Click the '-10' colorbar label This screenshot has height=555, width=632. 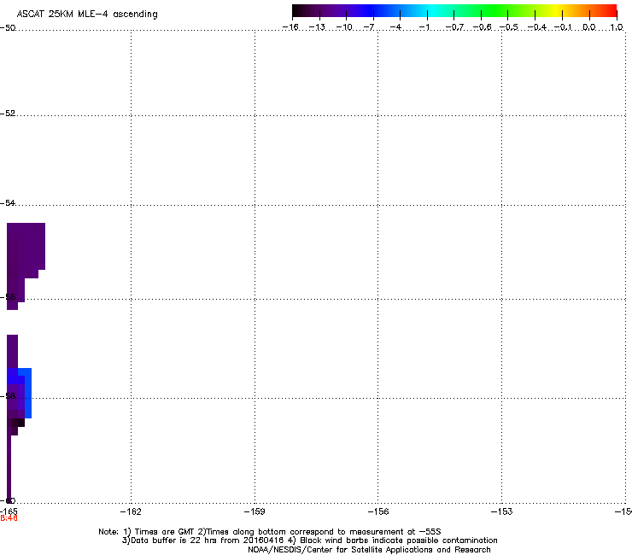[344, 27]
